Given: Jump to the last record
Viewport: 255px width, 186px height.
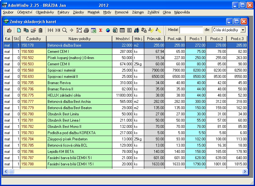Looking at the screenshot, I should [58, 30].
